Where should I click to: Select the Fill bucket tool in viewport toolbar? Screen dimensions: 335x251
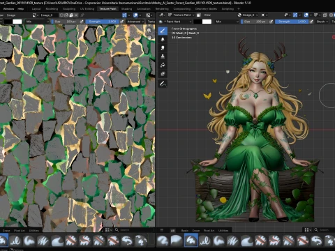[x=163, y=65]
